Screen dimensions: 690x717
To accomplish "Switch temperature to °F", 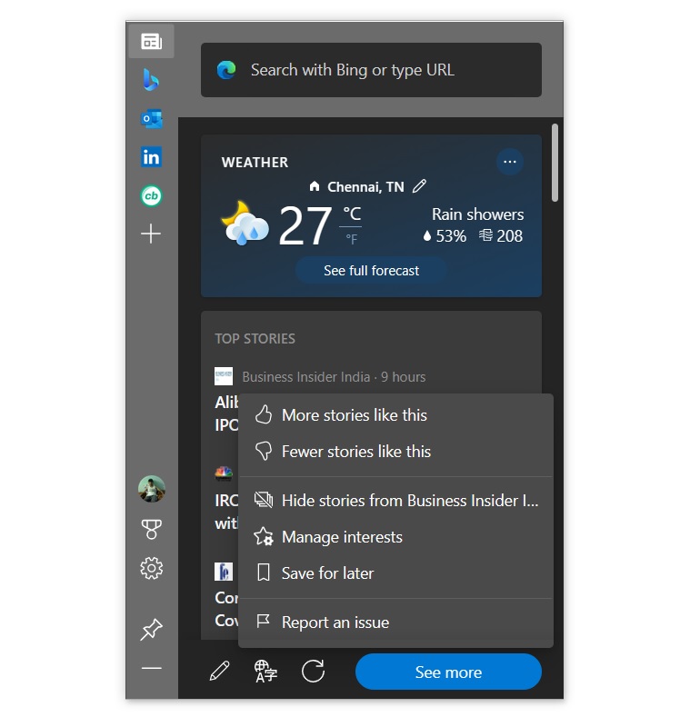I will 352,239.
